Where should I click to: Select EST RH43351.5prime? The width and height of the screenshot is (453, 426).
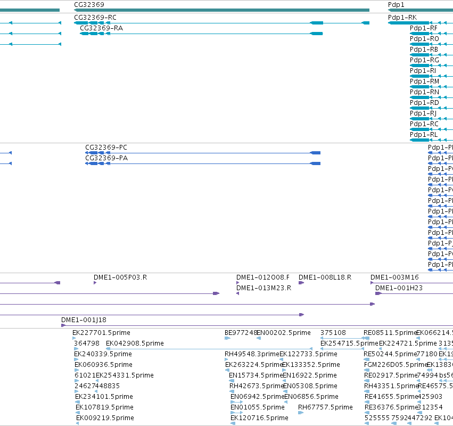point(391,386)
